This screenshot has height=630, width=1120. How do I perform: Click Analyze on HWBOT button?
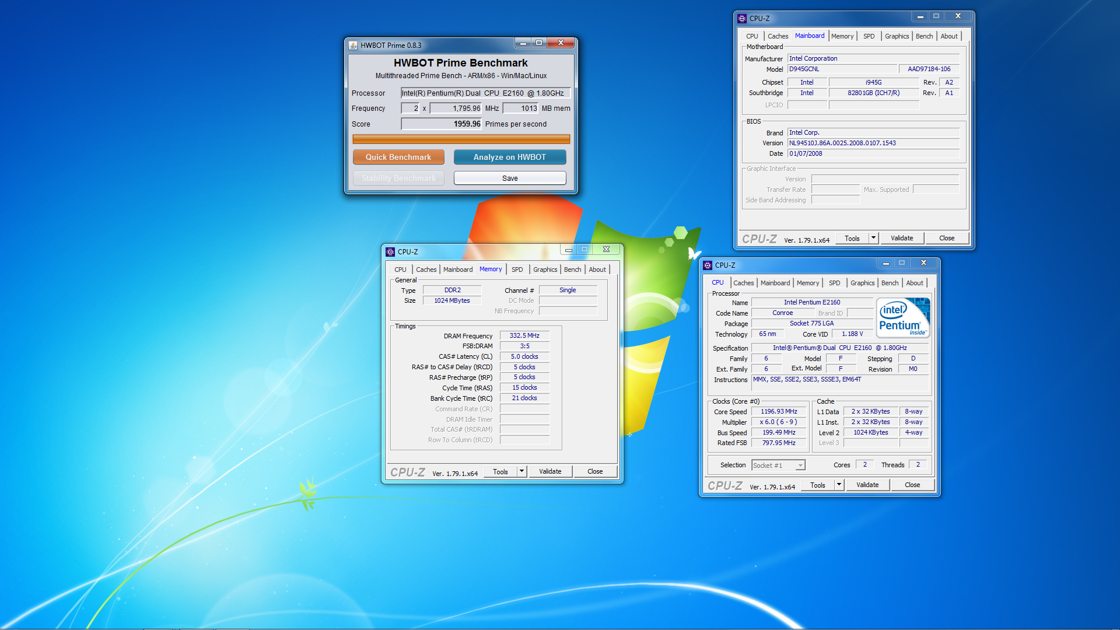click(510, 157)
